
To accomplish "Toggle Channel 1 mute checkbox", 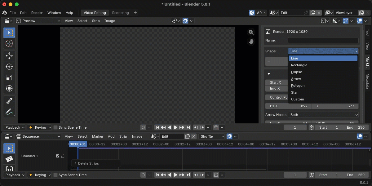I will [58, 156].
